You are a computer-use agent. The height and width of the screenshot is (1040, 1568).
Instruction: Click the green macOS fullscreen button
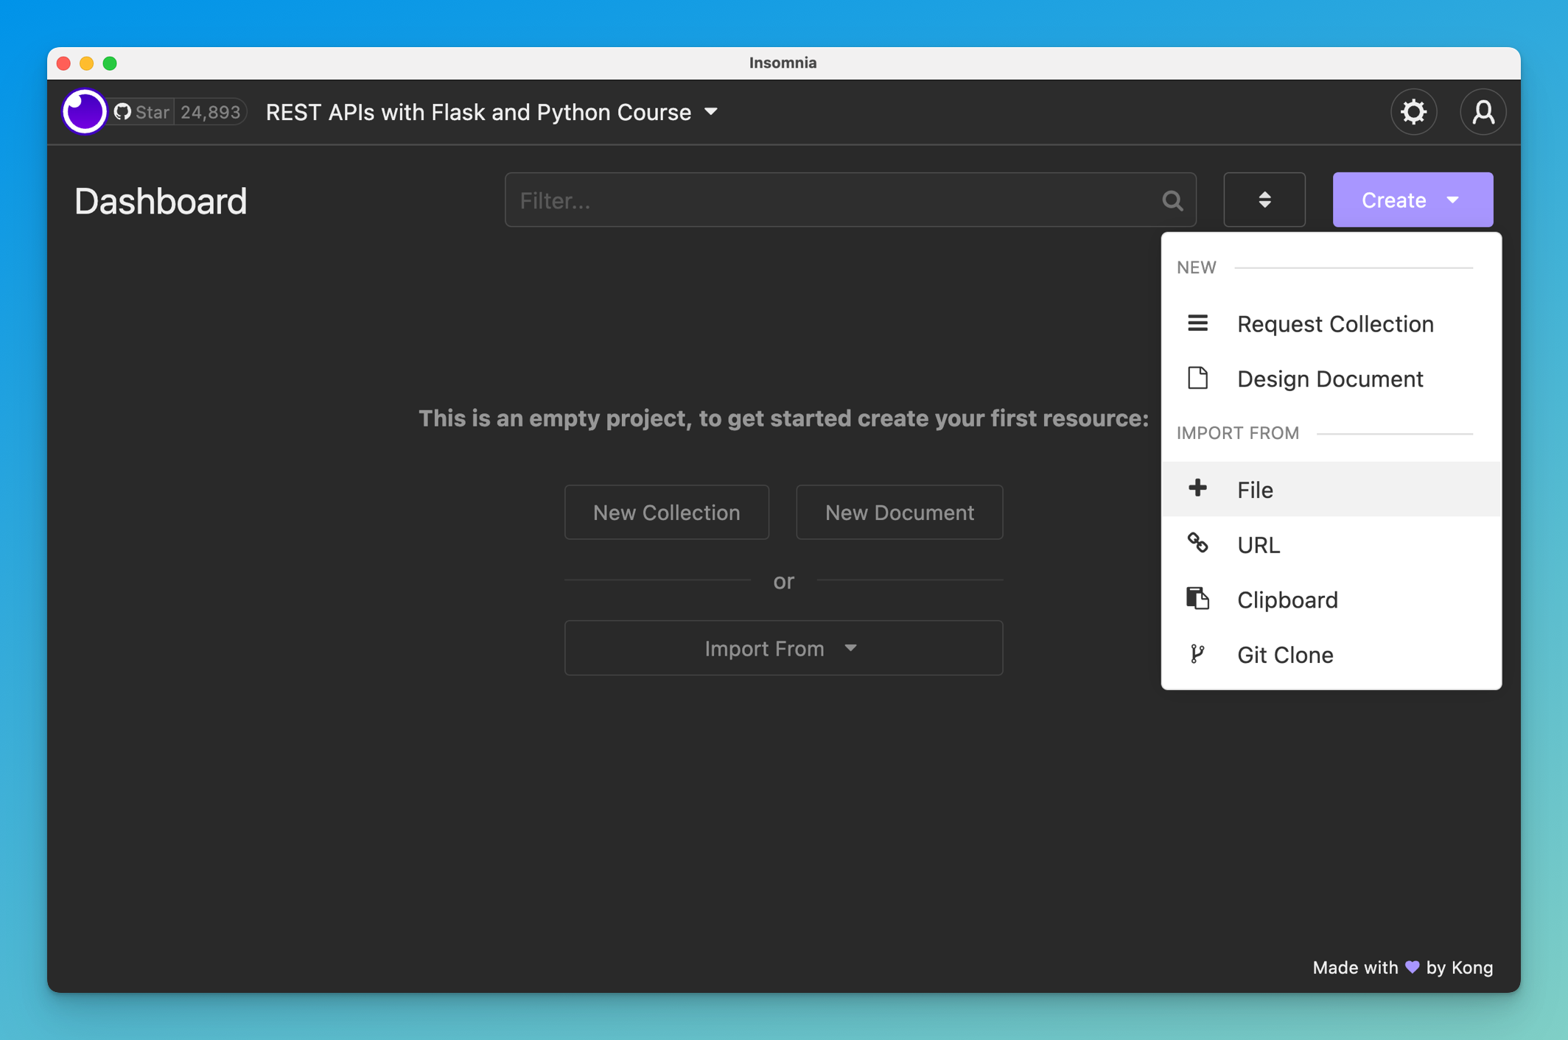[x=110, y=63]
